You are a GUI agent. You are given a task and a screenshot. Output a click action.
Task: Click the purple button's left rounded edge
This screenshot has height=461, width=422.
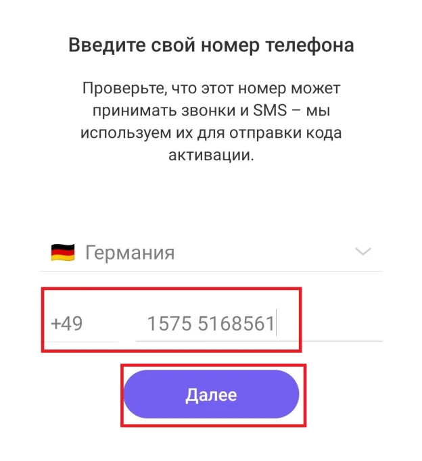point(133,394)
